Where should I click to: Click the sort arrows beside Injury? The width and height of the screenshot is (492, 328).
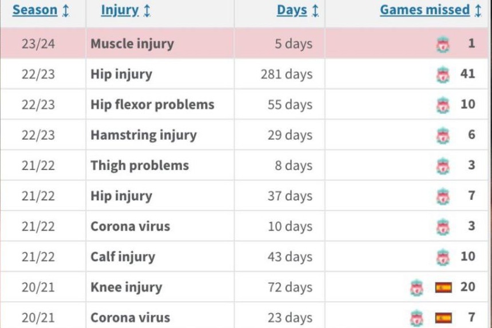coord(147,10)
